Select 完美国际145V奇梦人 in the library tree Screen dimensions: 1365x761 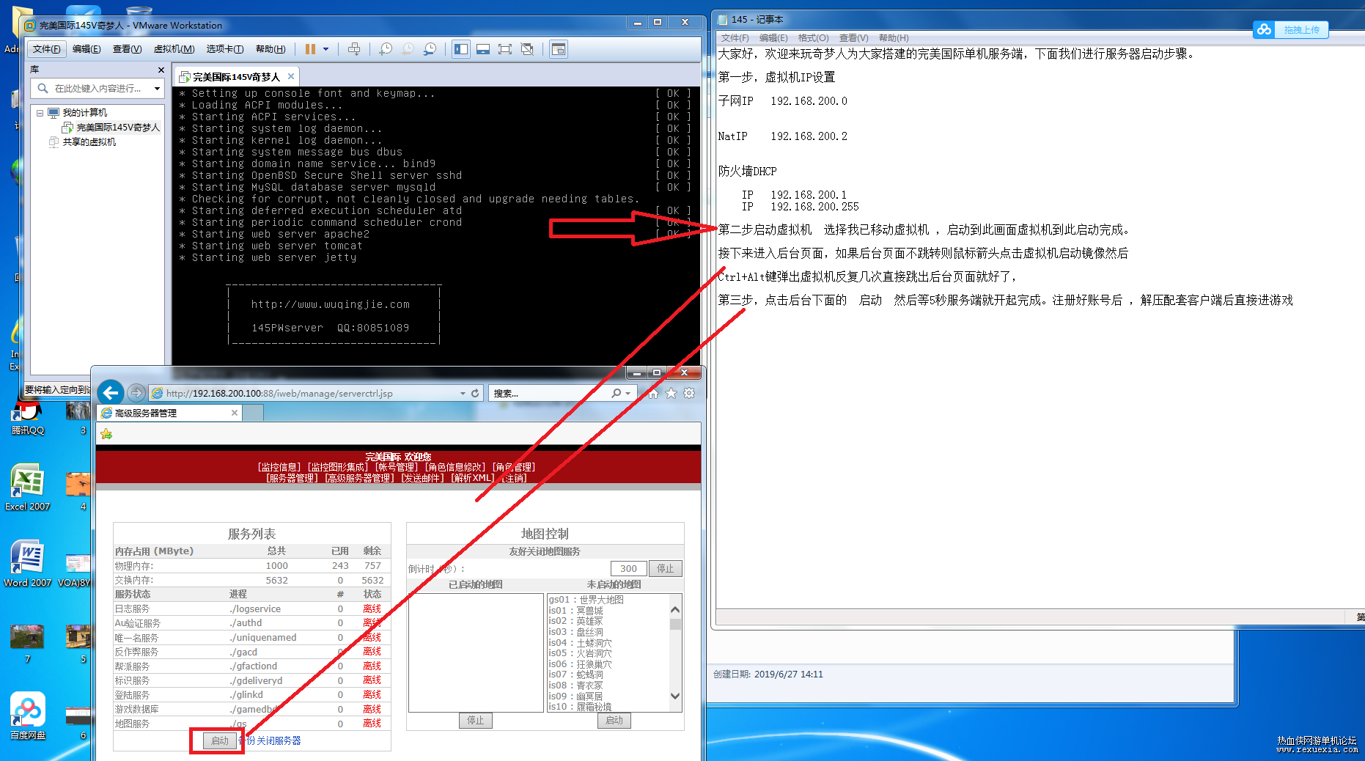coord(117,128)
